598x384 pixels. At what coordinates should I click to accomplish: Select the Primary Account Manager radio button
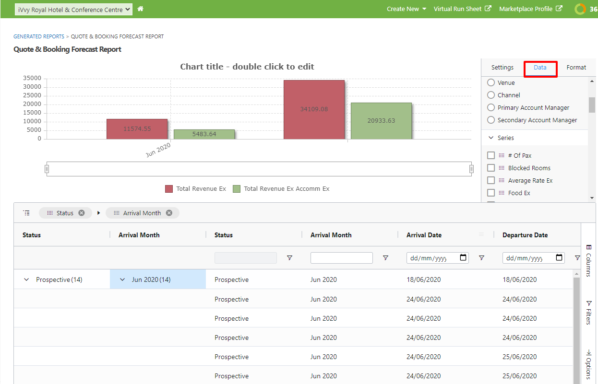[491, 107]
